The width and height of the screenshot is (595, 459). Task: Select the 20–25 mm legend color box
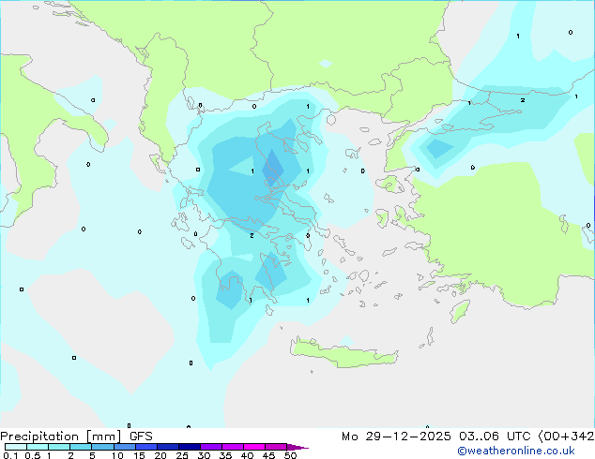168,447
